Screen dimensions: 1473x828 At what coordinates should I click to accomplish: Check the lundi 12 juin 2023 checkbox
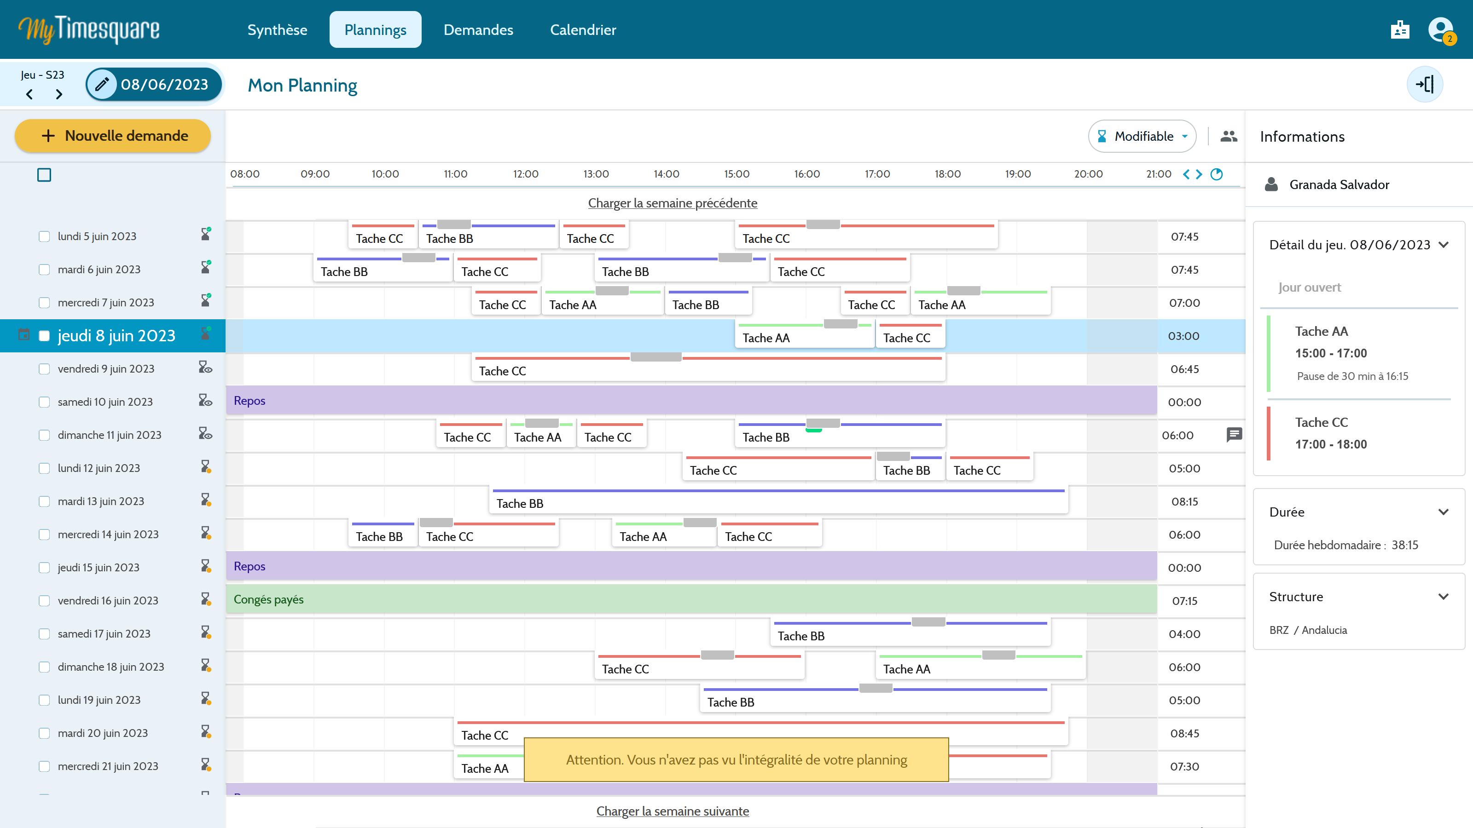(44, 469)
